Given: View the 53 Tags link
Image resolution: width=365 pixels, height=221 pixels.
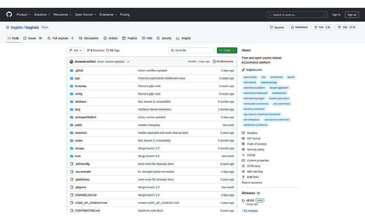Looking at the screenshot, I should coord(113,50).
